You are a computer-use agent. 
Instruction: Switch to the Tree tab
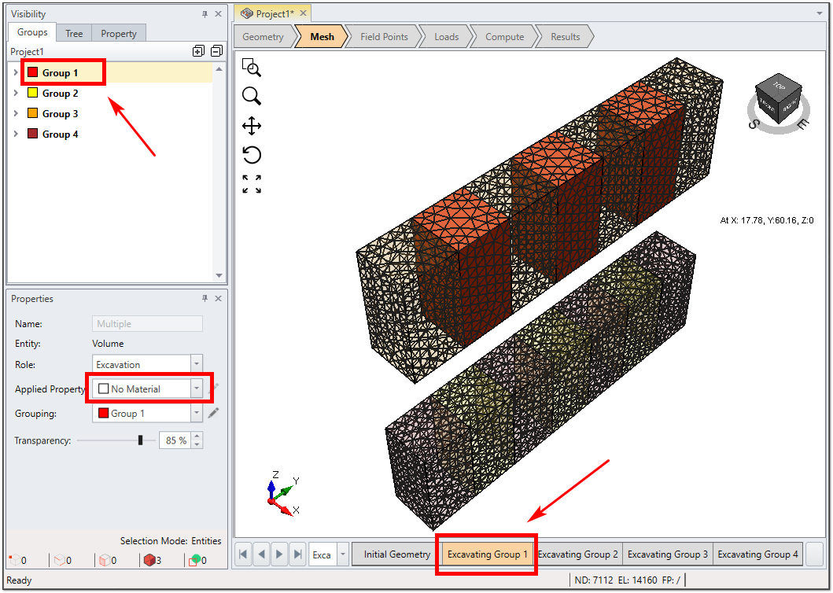tap(74, 33)
